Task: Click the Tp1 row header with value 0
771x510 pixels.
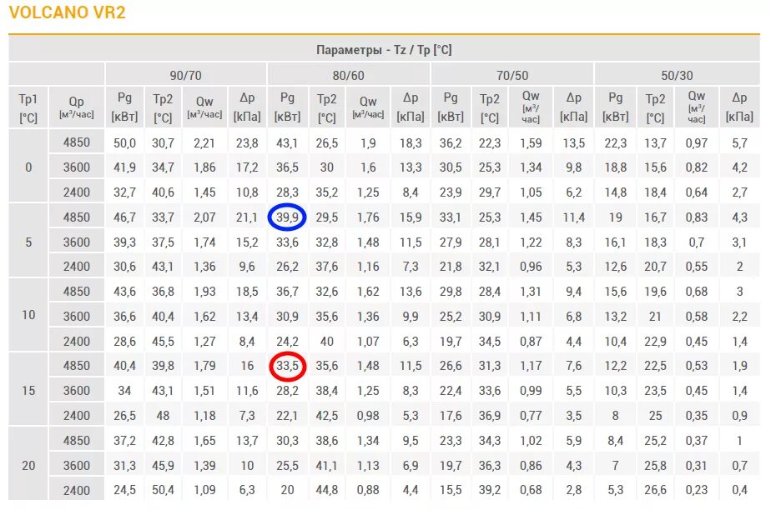Action: [x=28, y=167]
